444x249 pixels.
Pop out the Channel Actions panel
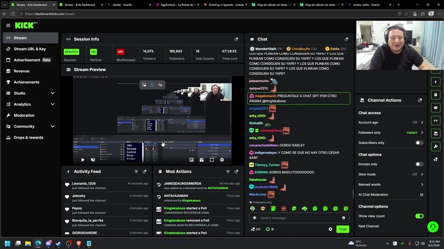click(x=420, y=100)
